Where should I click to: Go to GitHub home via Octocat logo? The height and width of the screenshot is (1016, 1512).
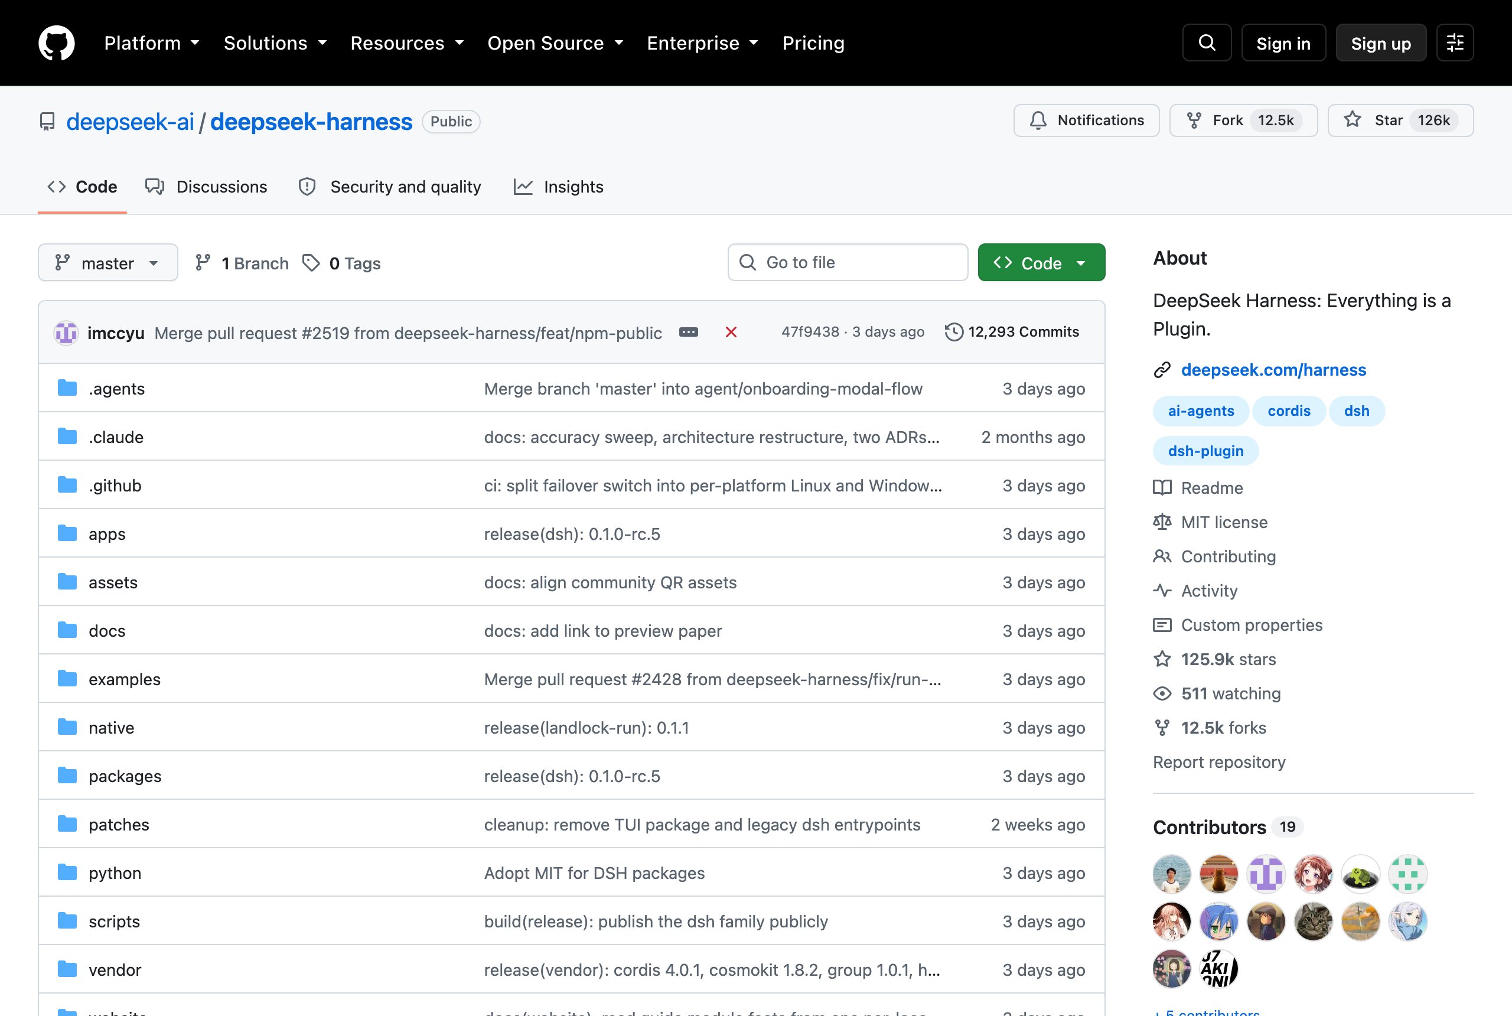[x=56, y=43]
